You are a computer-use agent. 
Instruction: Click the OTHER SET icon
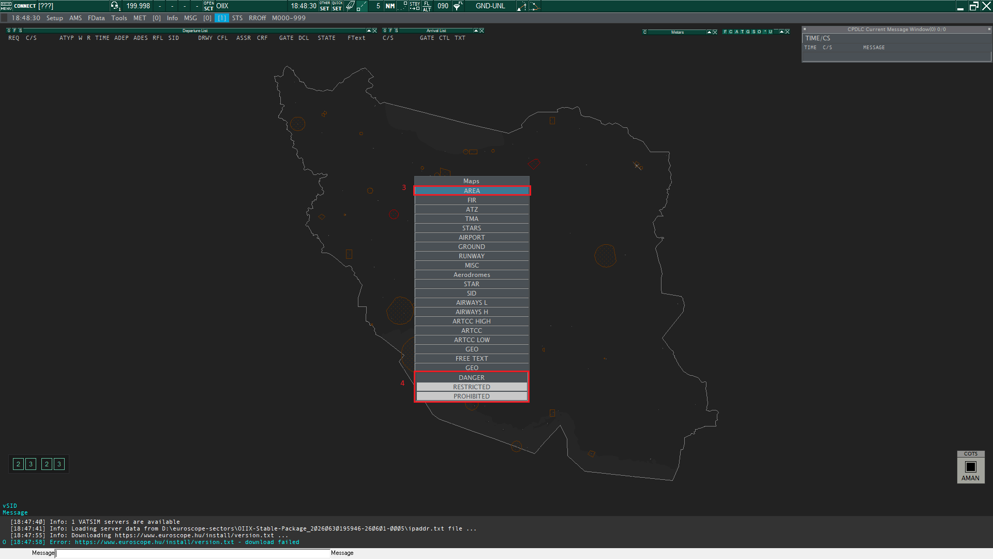click(325, 6)
